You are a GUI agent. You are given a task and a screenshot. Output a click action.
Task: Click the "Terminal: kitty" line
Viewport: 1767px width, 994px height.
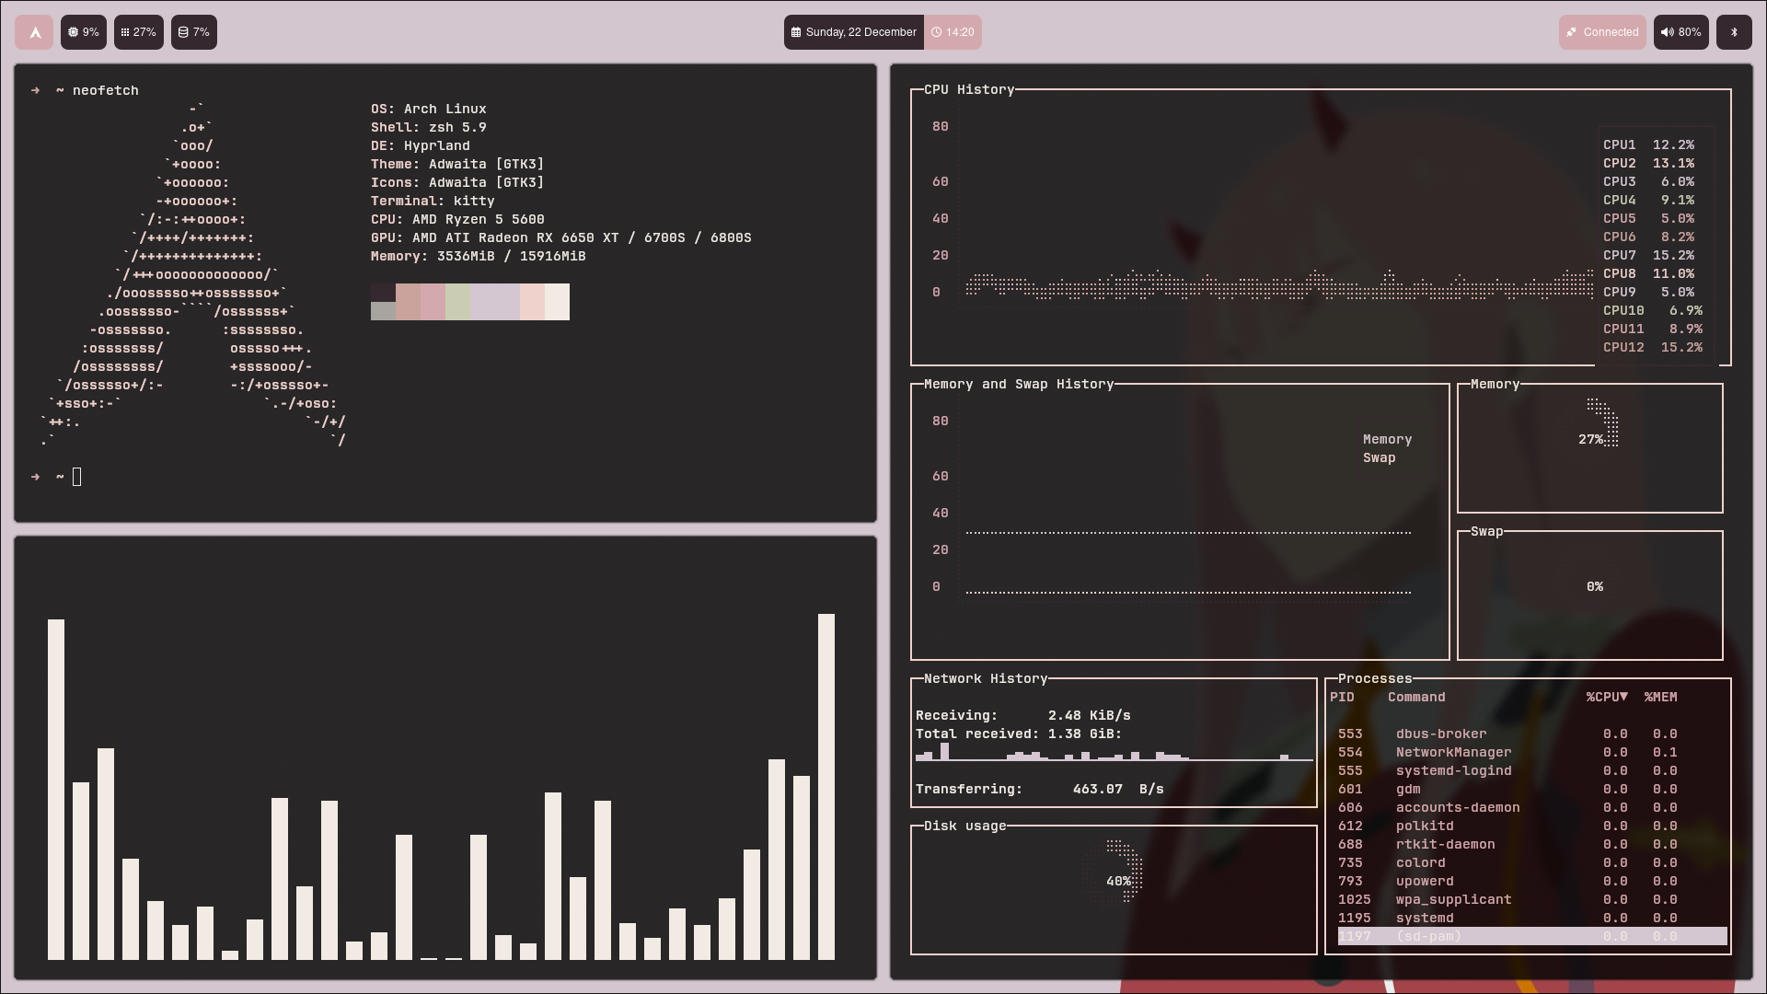pyautogui.click(x=433, y=201)
